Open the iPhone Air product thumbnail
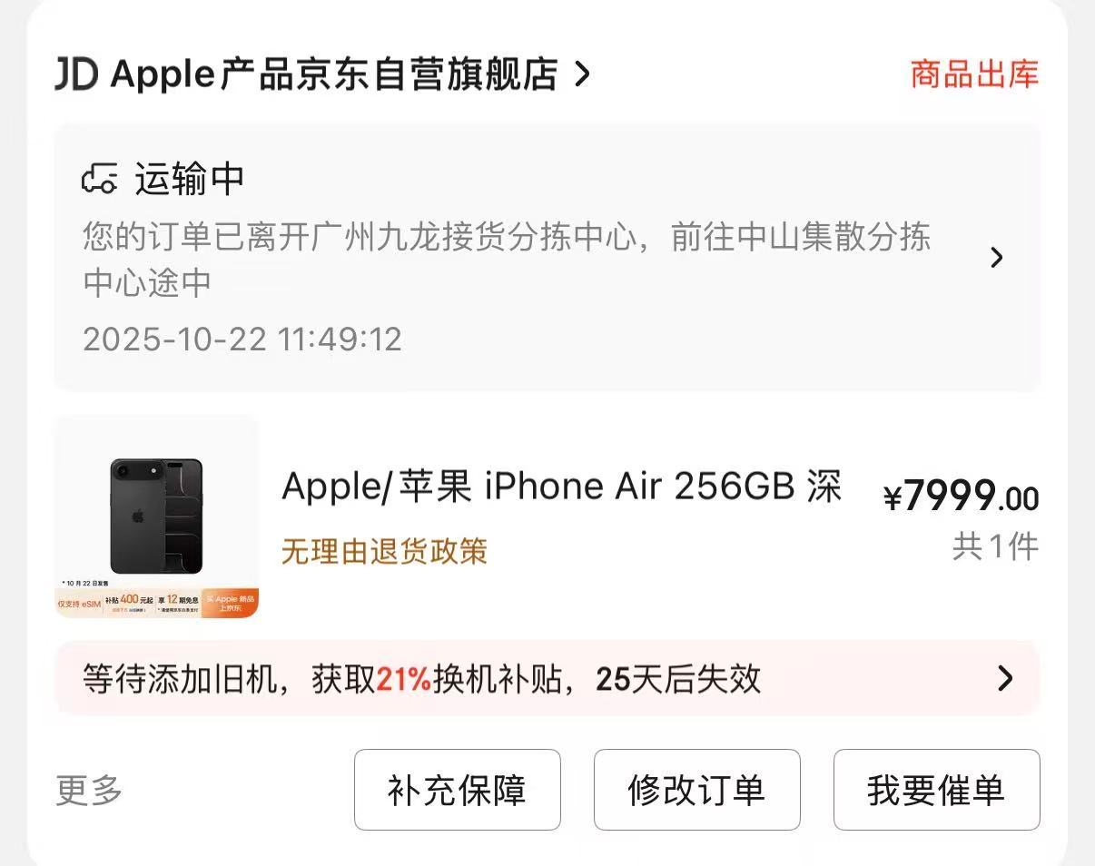Screen dimensions: 1095x866 (157, 517)
